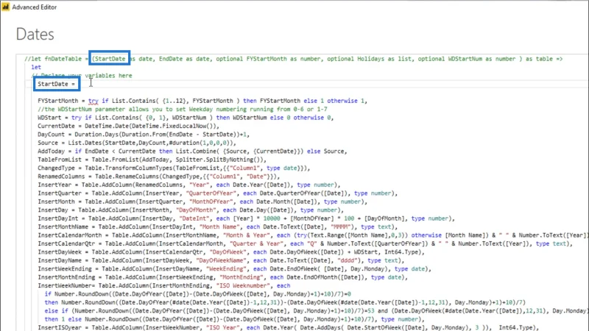Click the ChangedType TransformColumnTypes line
The height and width of the screenshot is (331, 589).
[174, 168]
